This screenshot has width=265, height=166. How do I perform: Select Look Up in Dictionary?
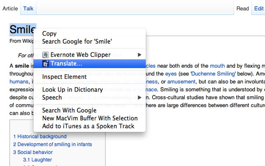click(72, 90)
